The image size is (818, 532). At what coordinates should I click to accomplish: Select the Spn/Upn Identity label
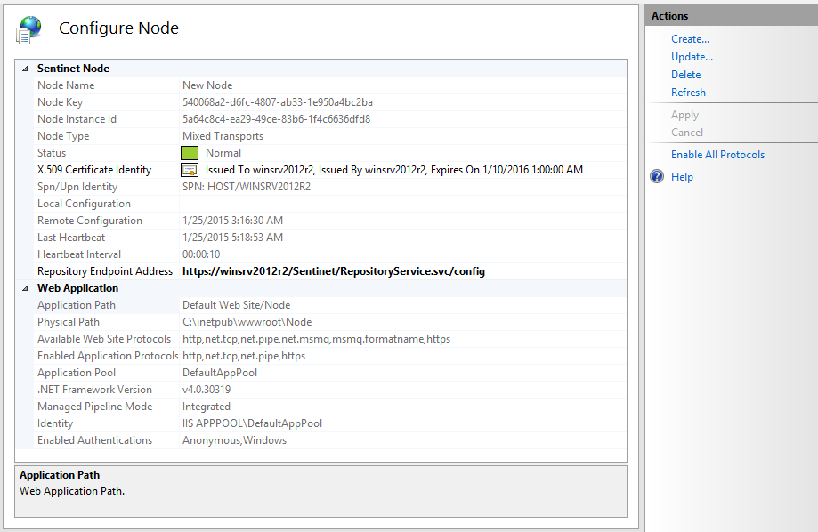click(77, 187)
